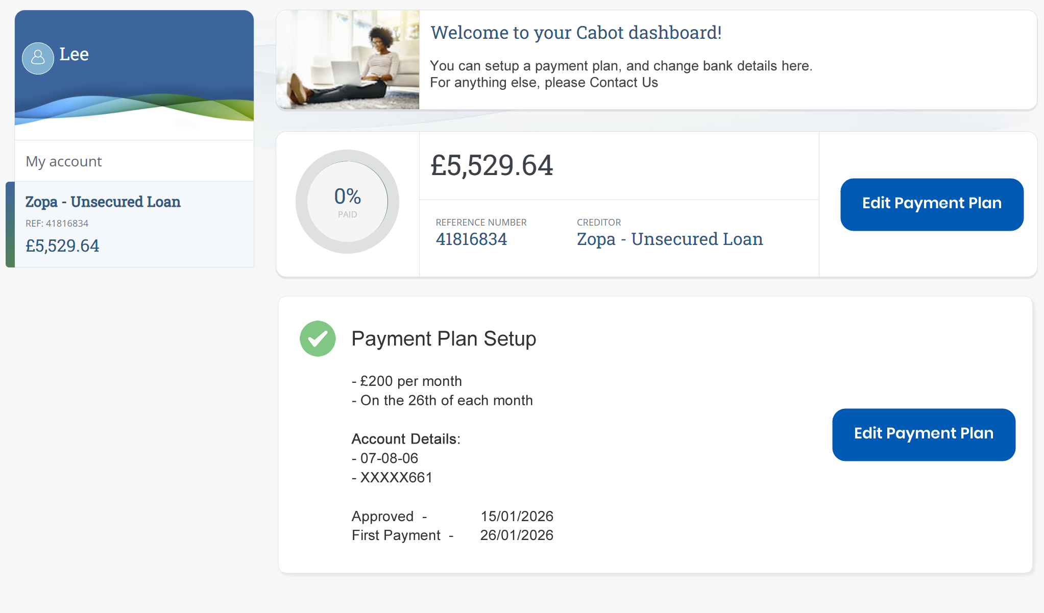Click the Lee username in the header
The image size is (1044, 613).
[74, 54]
